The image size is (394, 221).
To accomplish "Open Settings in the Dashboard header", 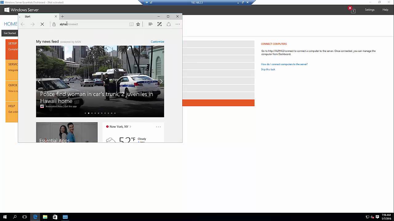I will coord(369,10).
